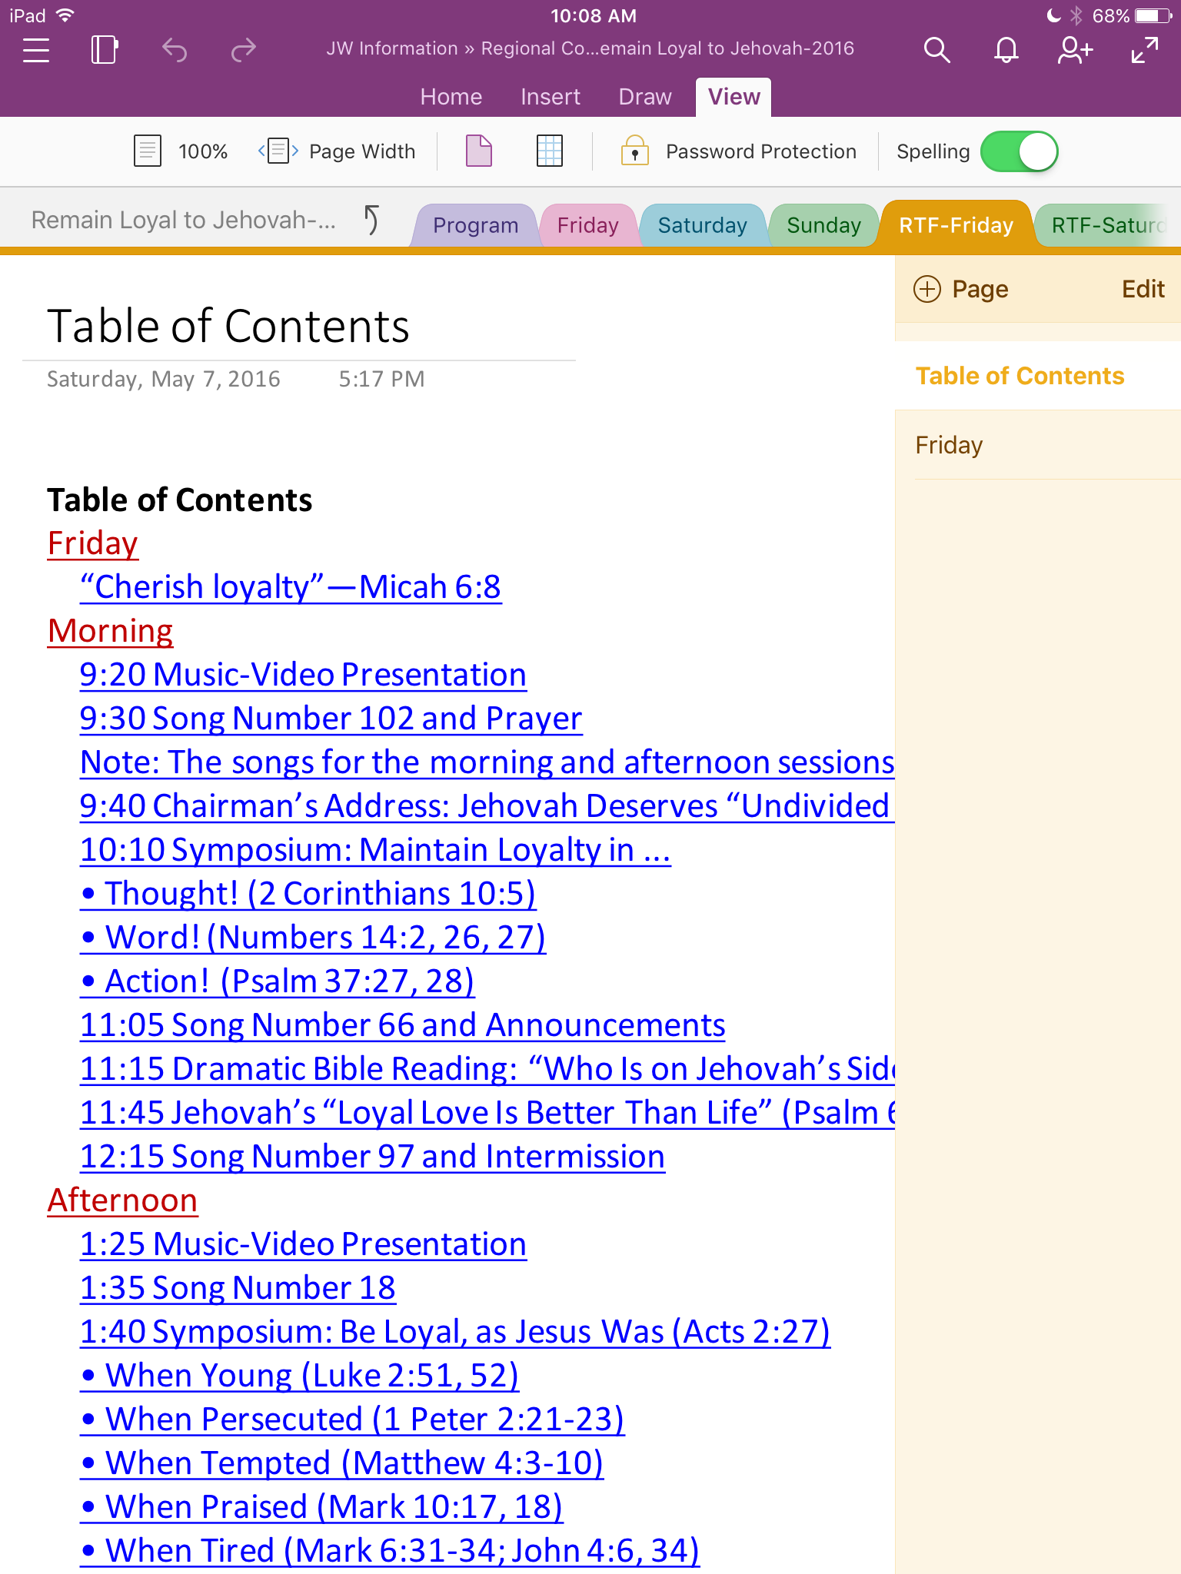Screen dimensions: 1181x1574
Task: Click the Undo arrow icon
Action: click(175, 51)
